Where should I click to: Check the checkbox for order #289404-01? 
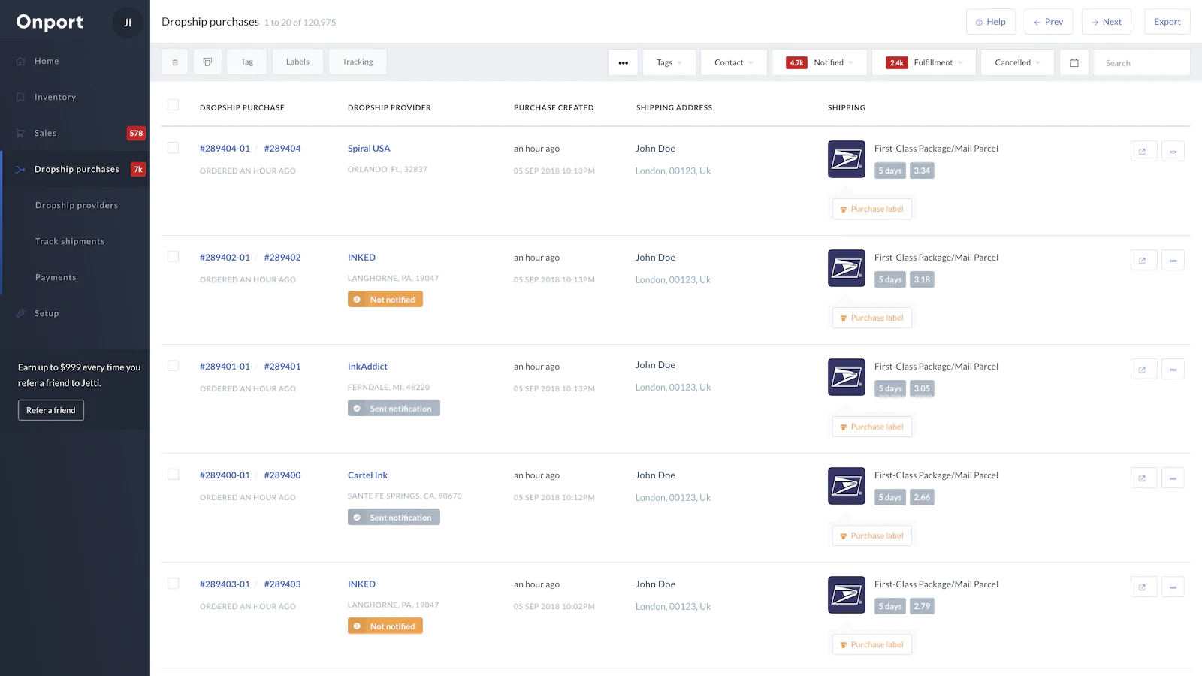coord(173,148)
